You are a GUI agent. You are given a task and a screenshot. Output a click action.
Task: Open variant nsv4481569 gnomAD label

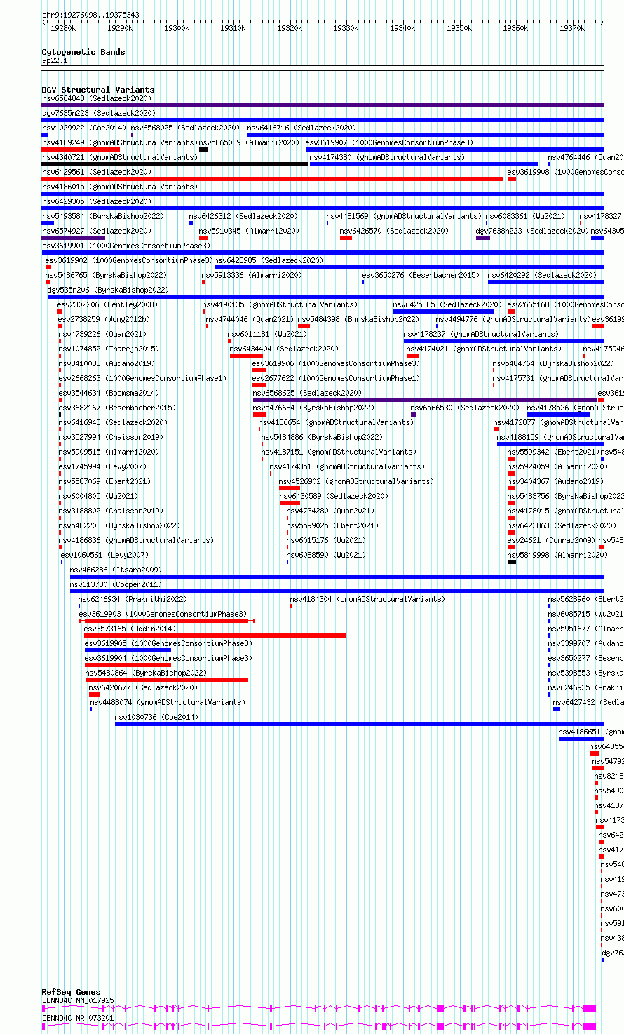pyautogui.click(x=405, y=216)
